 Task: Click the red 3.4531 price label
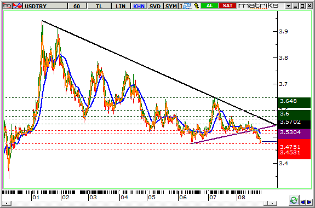pos(290,152)
